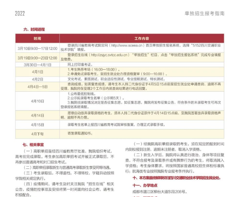Open the http://www.sceea.cn link text
Image resolution: width=238 pixels, height=197 pixels.
[x=127, y=45]
